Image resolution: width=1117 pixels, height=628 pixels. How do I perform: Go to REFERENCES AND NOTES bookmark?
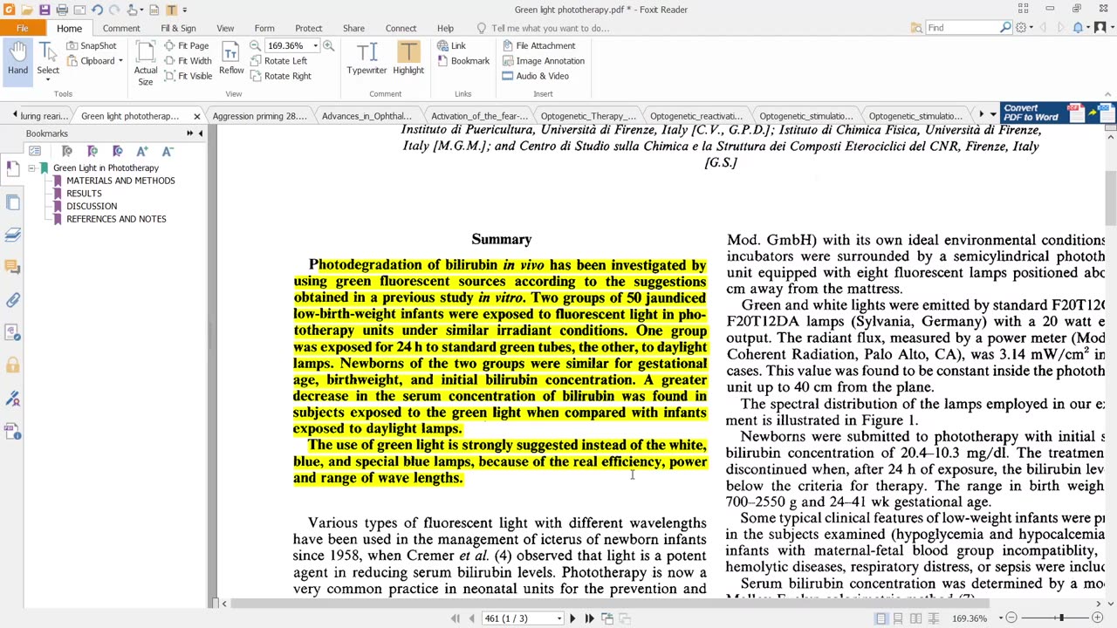coord(116,219)
